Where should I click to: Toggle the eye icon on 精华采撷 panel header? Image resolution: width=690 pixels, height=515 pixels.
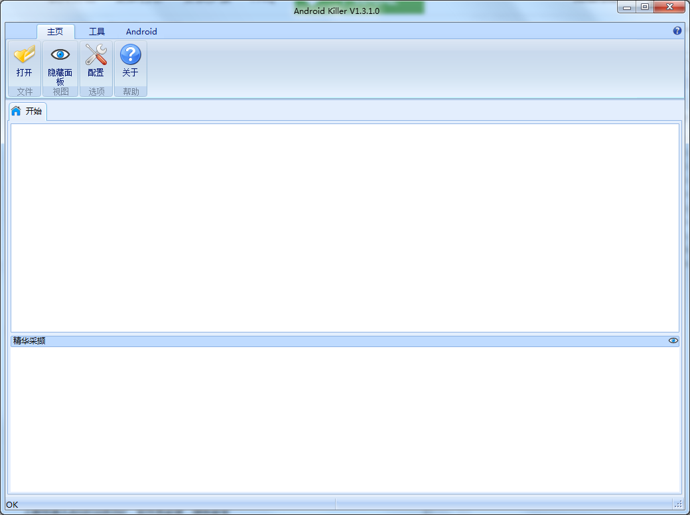coord(673,340)
